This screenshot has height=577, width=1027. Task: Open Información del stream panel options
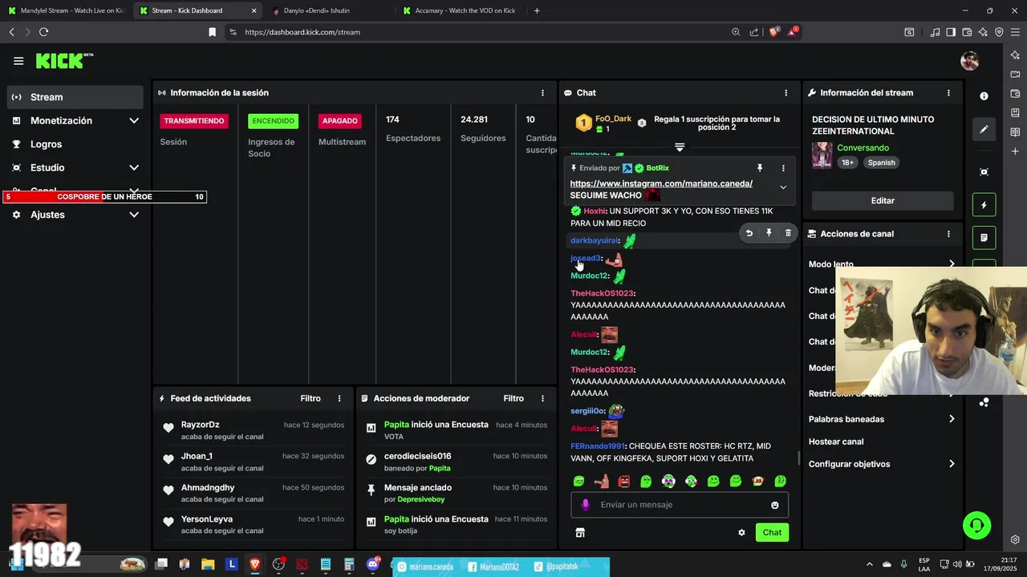[x=948, y=93]
